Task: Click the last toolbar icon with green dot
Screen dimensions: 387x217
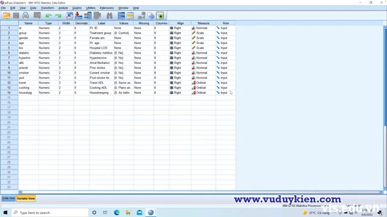Action: point(160,16)
